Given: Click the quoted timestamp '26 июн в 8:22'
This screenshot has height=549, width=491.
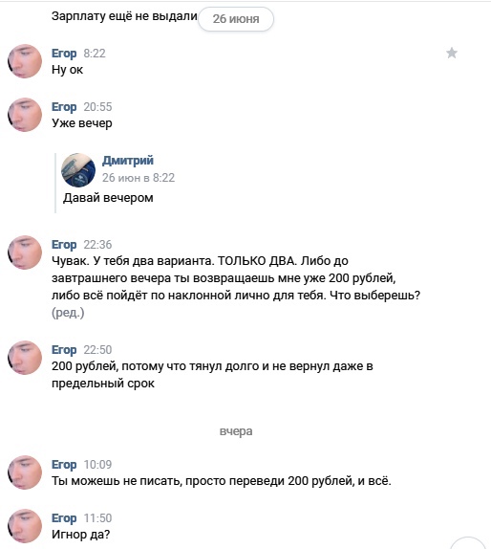Looking at the screenshot, I should tap(139, 178).
